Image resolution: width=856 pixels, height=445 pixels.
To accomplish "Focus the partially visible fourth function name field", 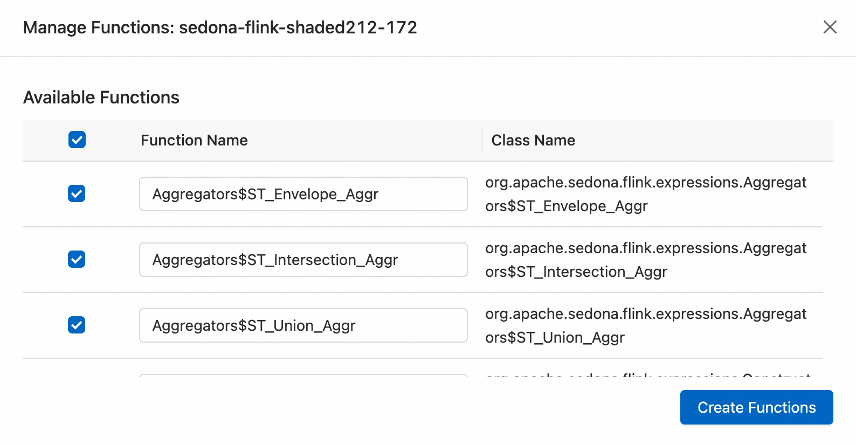I will [x=303, y=376].
